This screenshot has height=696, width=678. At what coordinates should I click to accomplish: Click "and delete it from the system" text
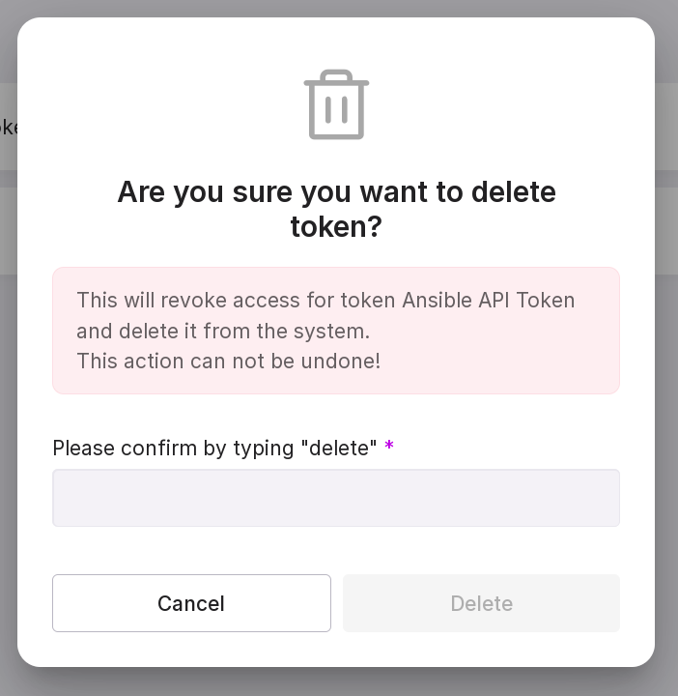pyautogui.click(x=223, y=331)
